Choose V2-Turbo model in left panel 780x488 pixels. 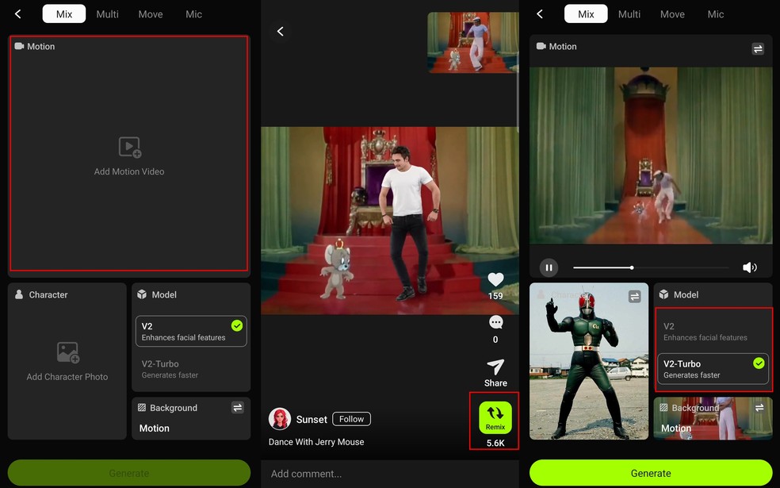coord(191,369)
